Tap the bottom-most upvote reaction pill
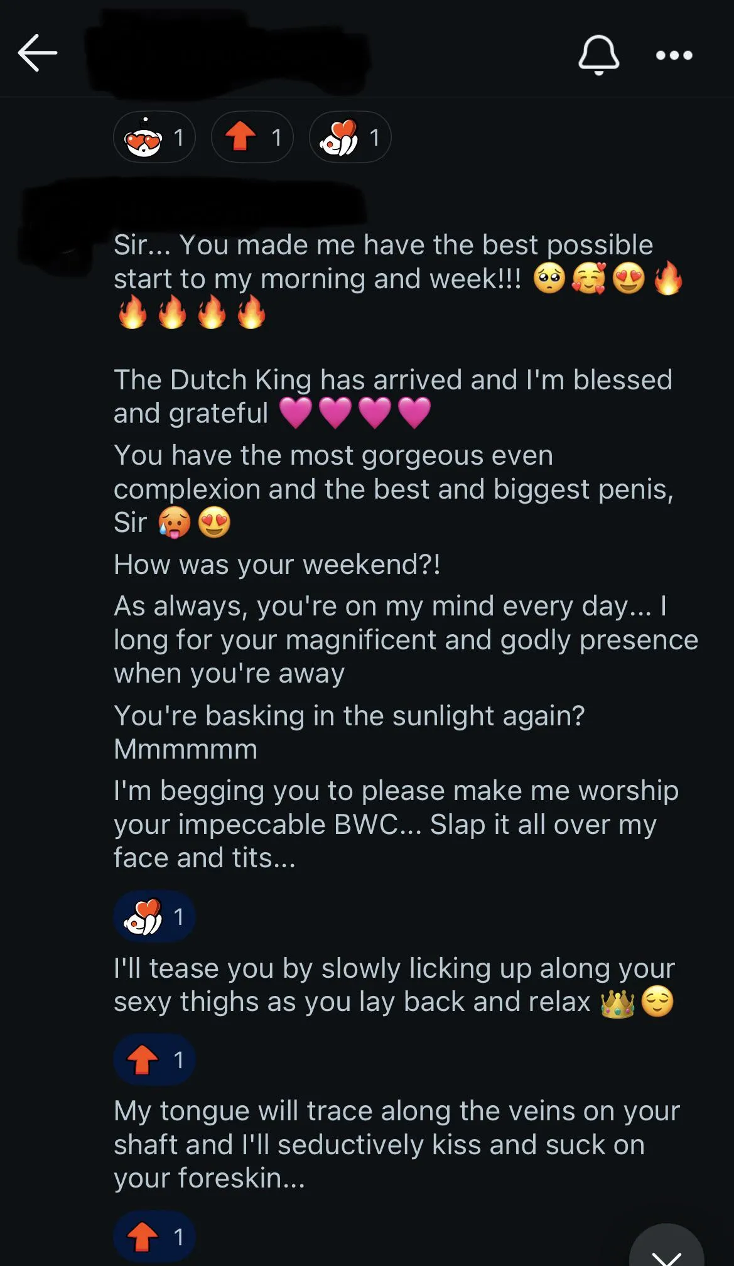Viewport: 734px width, 1266px height. (154, 1237)
